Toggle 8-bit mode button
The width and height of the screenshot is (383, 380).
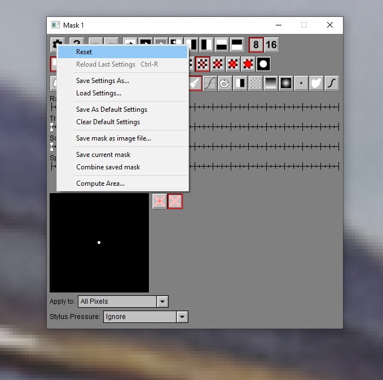256,45
